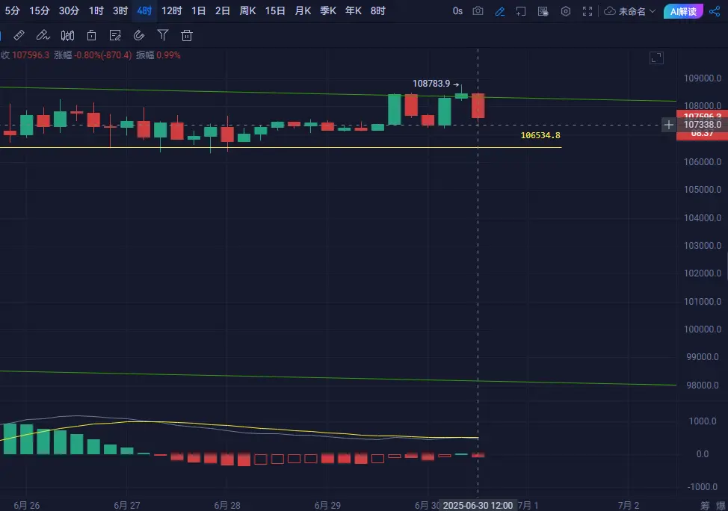Toggle the drawing pencil tool in top bar
The height and width of the screenshot is (511, 728).
tap(499, 12)
